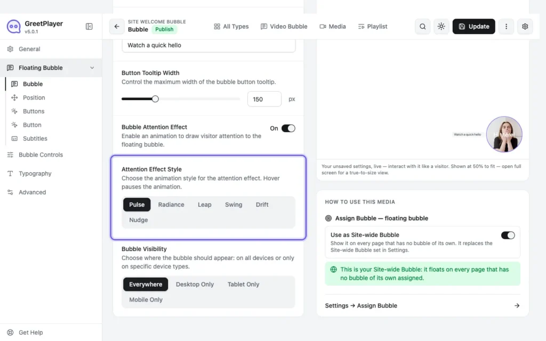Choose the Leap animation style

204,205
